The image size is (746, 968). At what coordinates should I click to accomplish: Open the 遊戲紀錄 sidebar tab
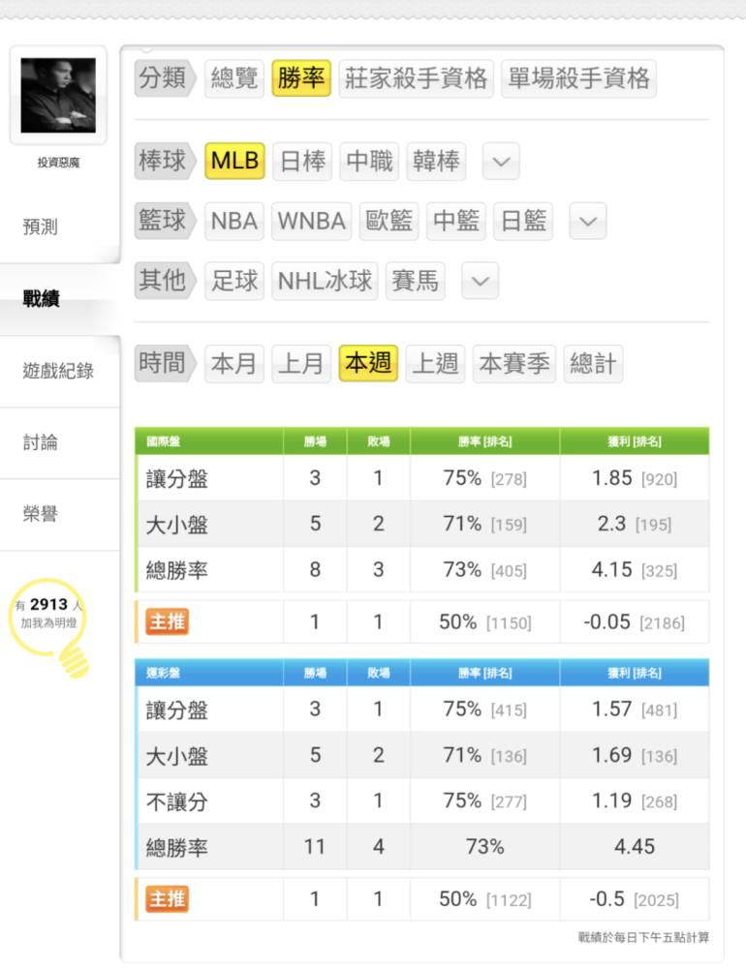(x=60, y=371)
